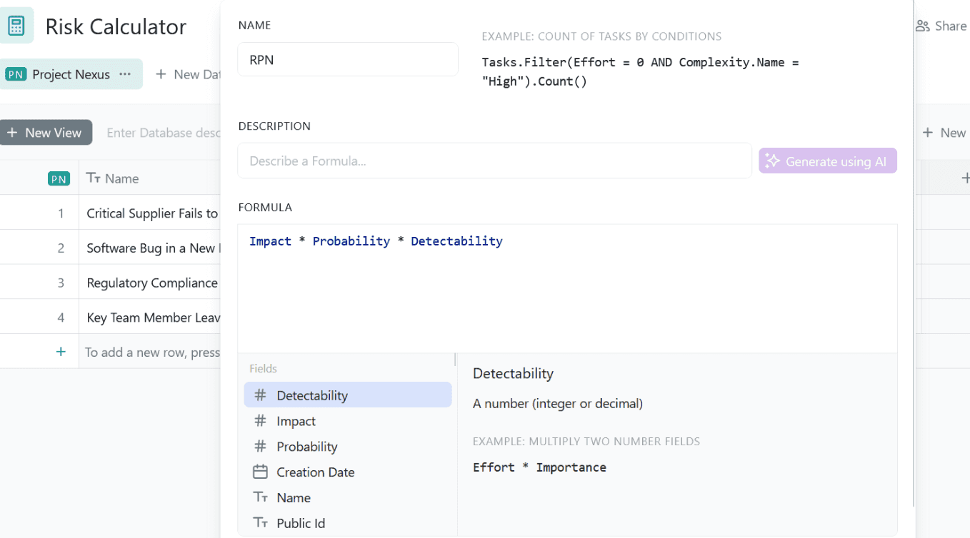Click inside the RPN name field

pyautogui.click(x=347, y=59)
